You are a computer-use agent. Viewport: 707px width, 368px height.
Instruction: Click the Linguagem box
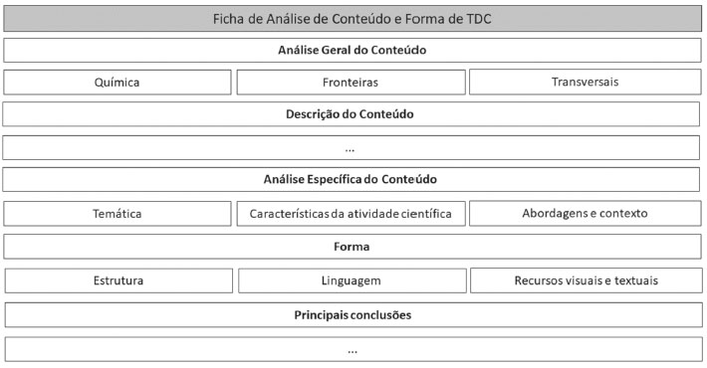tap(353, 280)
